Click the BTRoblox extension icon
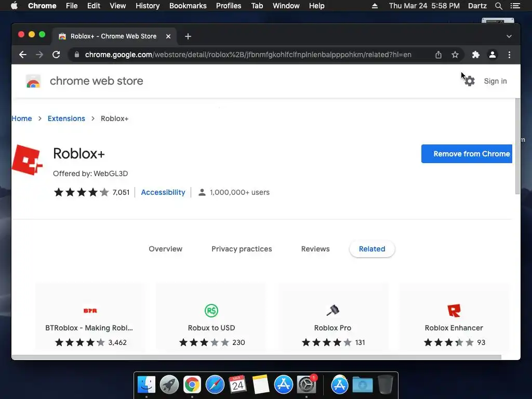Image resolution: width=532 pixels, height=399 pixels. 90,311
